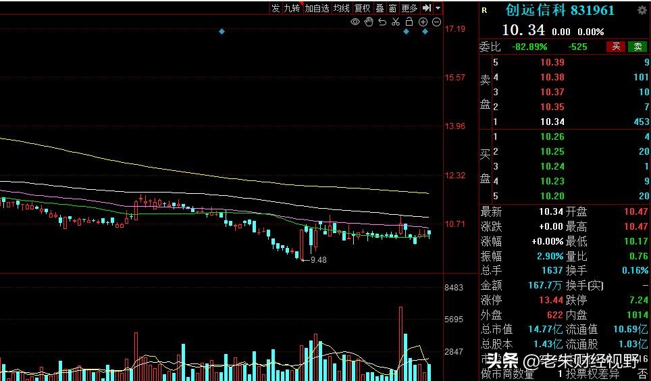Screen dimensions: 651x381
Task: Click the 8483 volume axis label
Action: (x=454, y=288)
